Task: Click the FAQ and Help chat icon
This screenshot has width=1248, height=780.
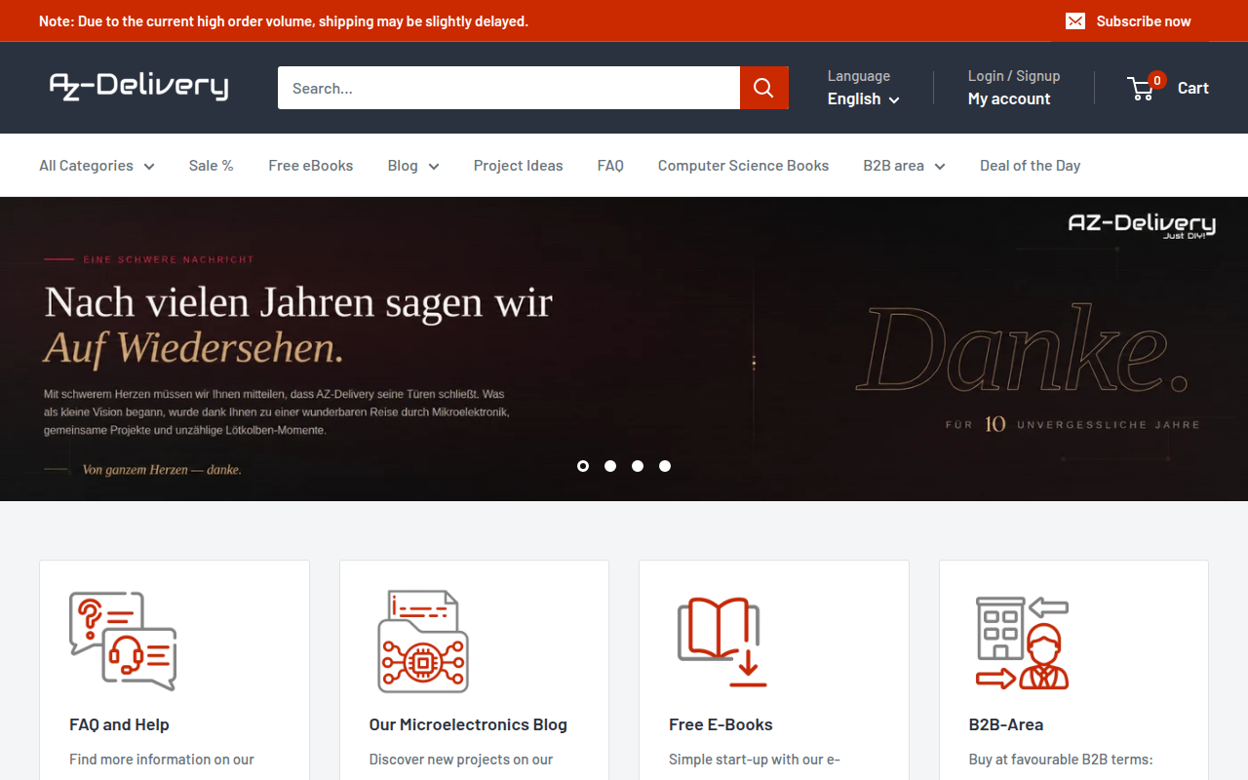Action: (123, 642)
